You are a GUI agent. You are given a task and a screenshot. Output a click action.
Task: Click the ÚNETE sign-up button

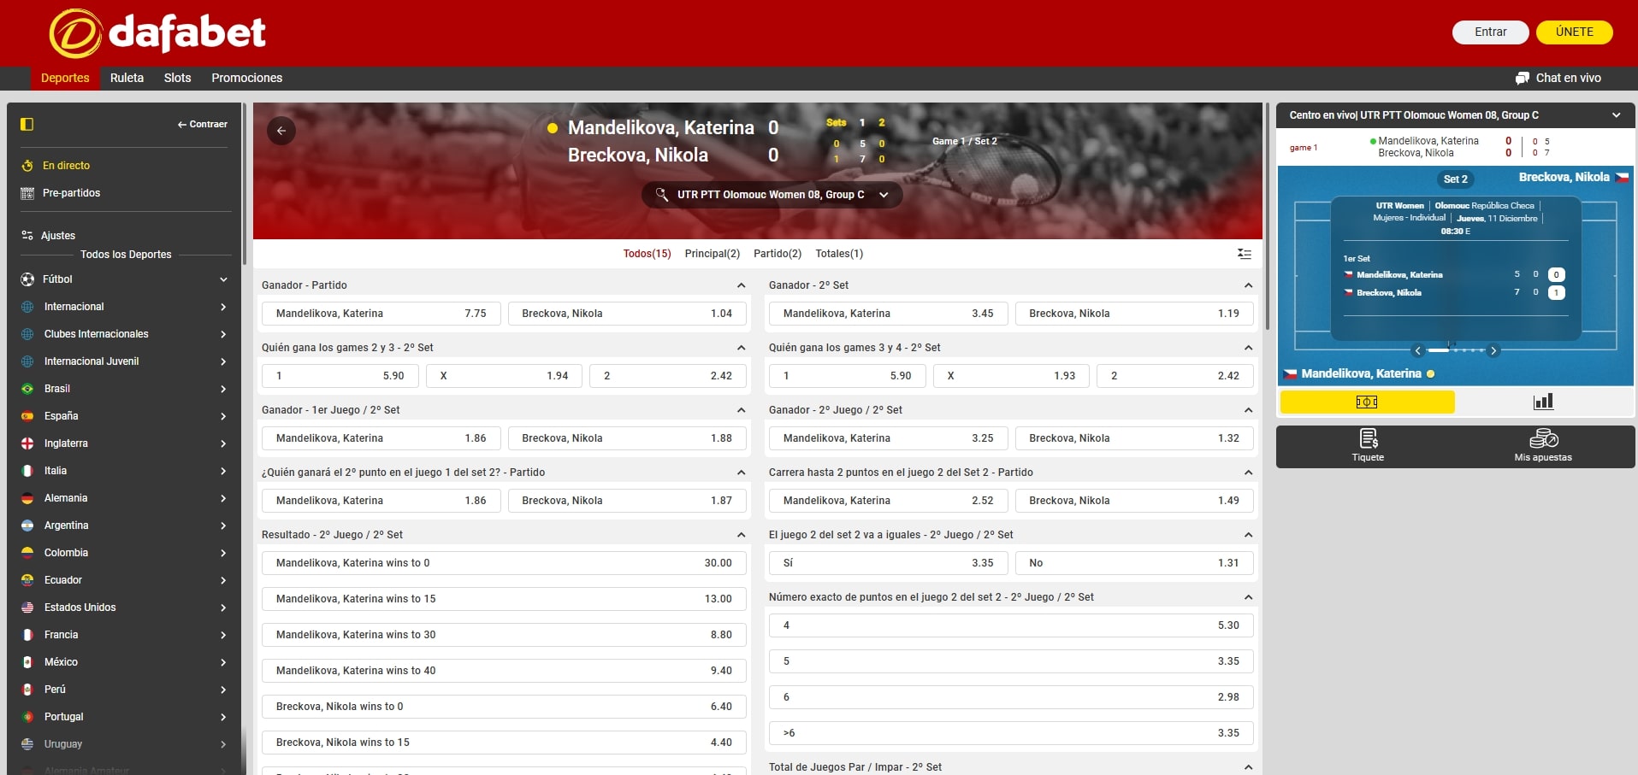tap(1574, 32)
